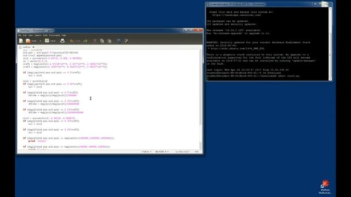Click the Paste icon in gedit toolbar
This screenshot has width=351, height=197.
click(110, 41)
